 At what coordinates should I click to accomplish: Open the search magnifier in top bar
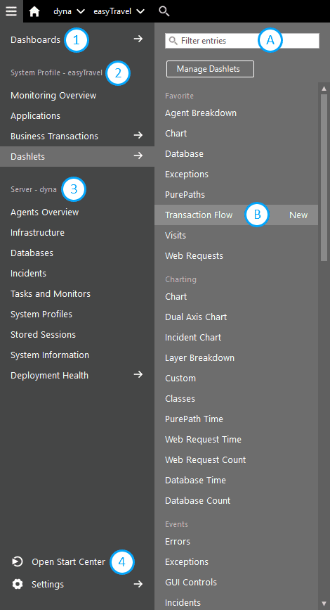pos(164,12)
